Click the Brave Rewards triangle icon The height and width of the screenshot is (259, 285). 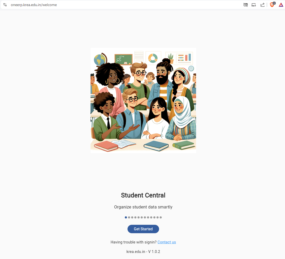coord(281,5)
